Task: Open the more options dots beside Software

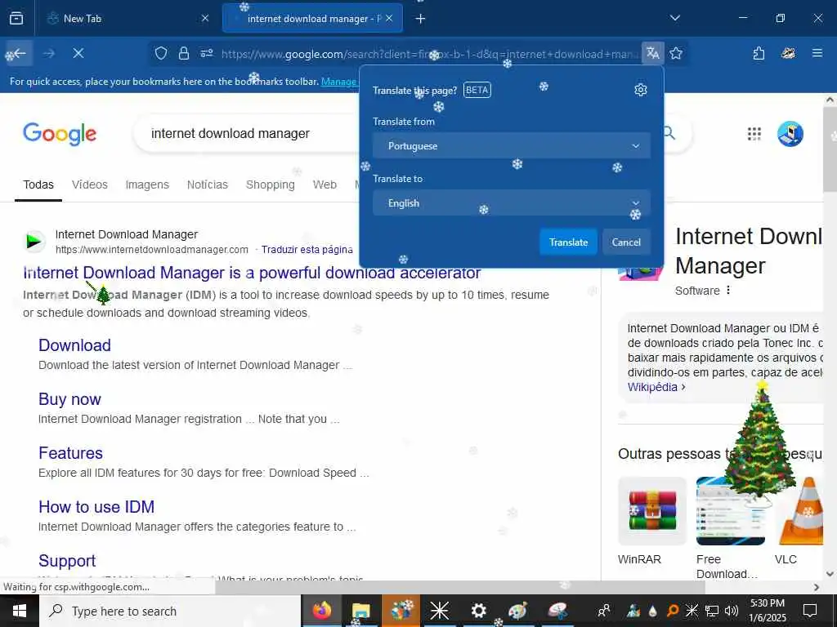Action: coord(728,291)
